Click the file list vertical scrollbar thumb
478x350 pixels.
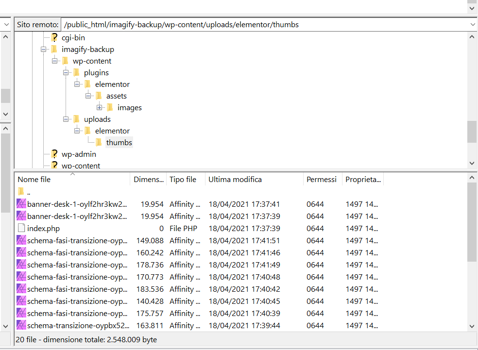click(x=472, y=222)
